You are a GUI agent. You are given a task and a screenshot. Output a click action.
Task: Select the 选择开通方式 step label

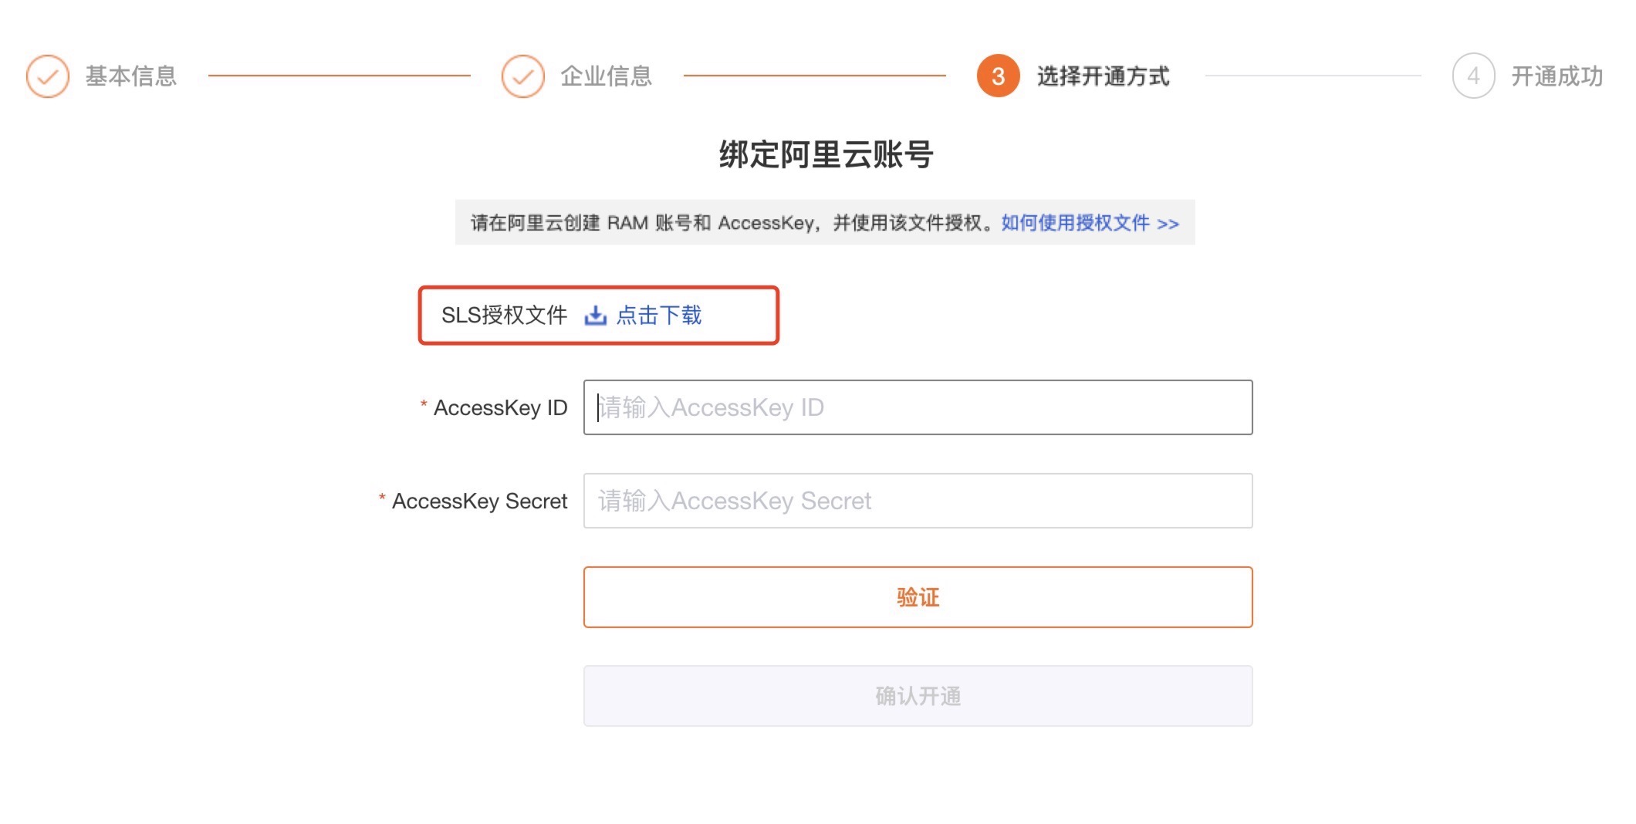point(1103,76)
